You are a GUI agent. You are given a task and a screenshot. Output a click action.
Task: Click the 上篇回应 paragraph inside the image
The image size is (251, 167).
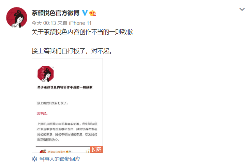(67, 132)
